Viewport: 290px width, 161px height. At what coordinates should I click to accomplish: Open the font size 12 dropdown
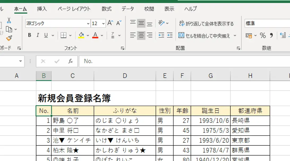coord(103,23)
